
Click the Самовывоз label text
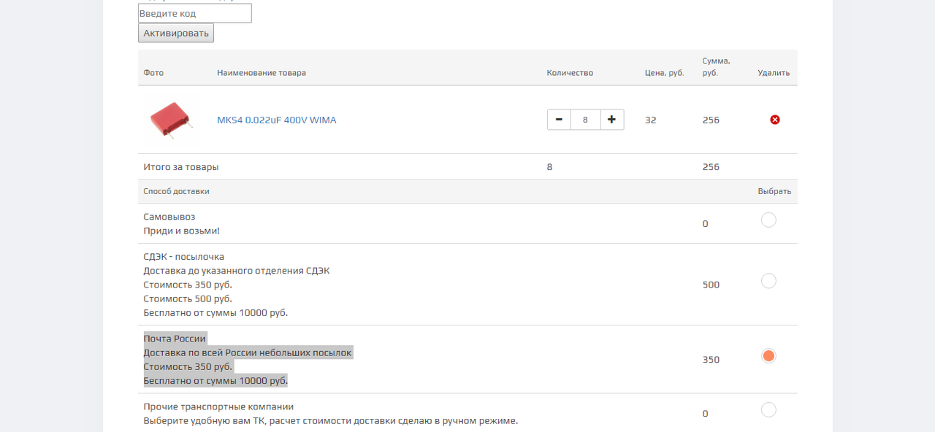(169, 217)
